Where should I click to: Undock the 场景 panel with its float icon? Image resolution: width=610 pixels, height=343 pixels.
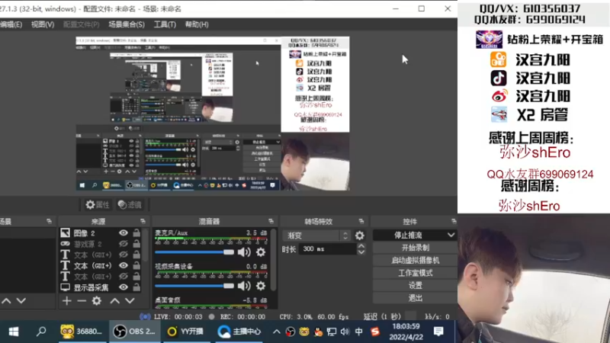pos(49,221)
